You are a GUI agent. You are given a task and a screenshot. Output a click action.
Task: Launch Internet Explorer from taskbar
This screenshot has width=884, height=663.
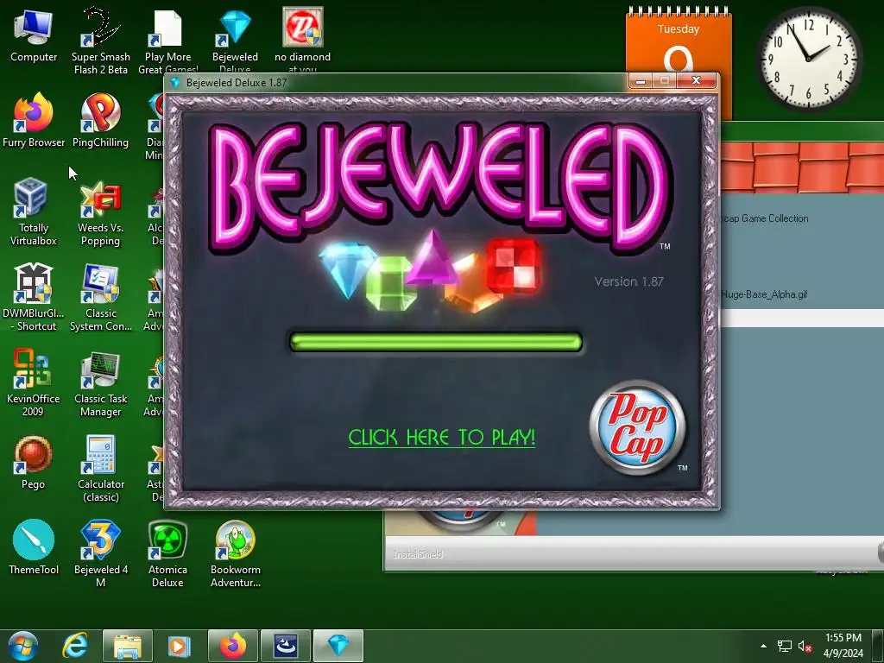tap(75, 646)
